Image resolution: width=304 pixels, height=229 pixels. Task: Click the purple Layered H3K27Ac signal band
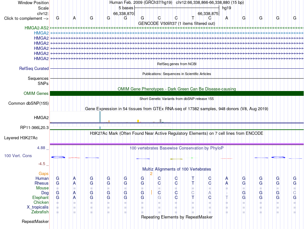(177, 144)
